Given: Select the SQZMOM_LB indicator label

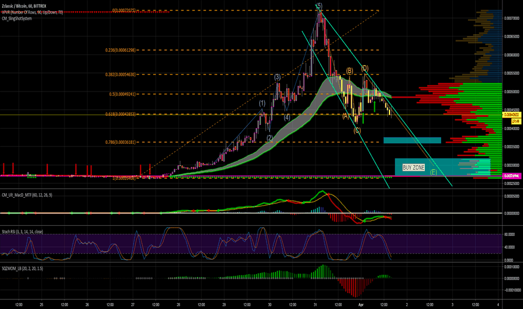Looking at the screenshot, I should [x=22, y=268].
